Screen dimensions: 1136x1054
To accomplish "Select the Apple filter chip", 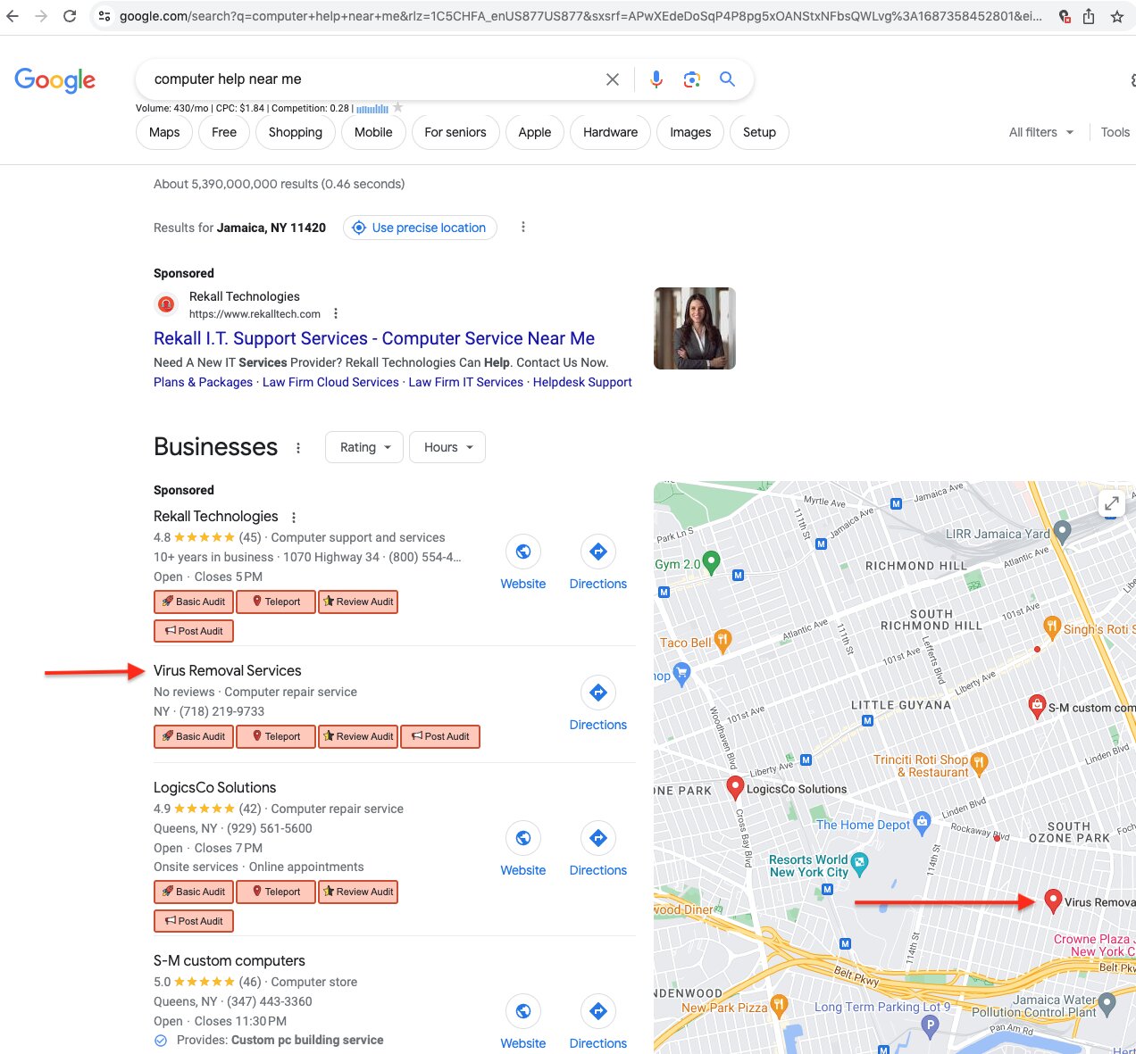I will tap(535, 132).
